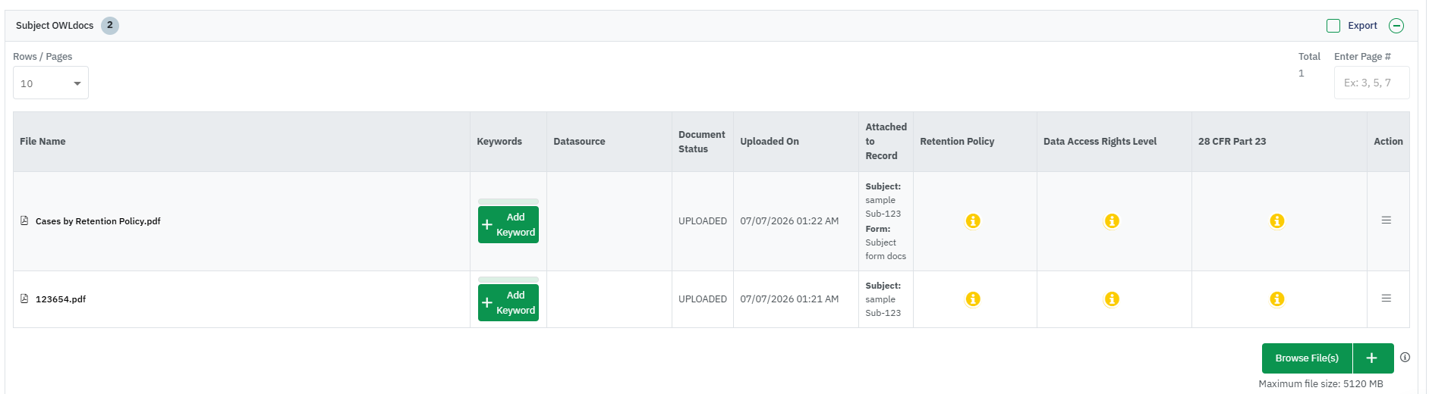Click the Attached to Record column header
The height and width of the screenshot is (394, 1429).
coord(886,142)
